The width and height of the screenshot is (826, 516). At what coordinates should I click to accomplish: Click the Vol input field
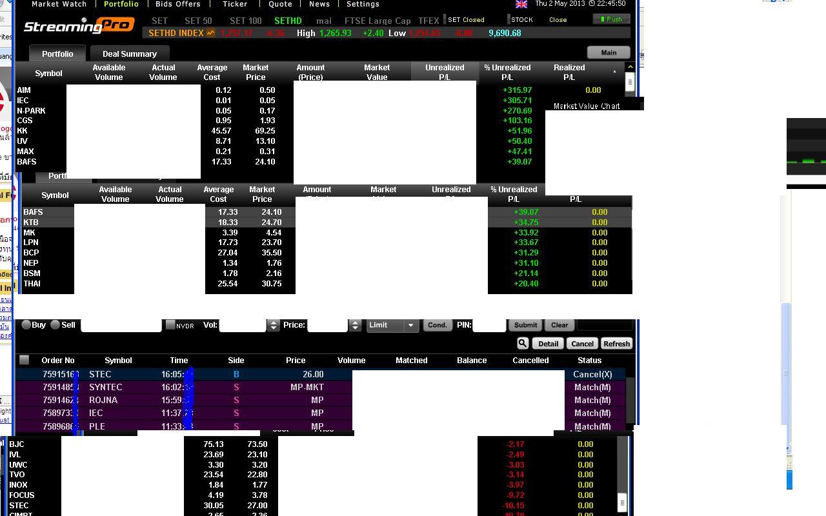(x=243, y=325)
